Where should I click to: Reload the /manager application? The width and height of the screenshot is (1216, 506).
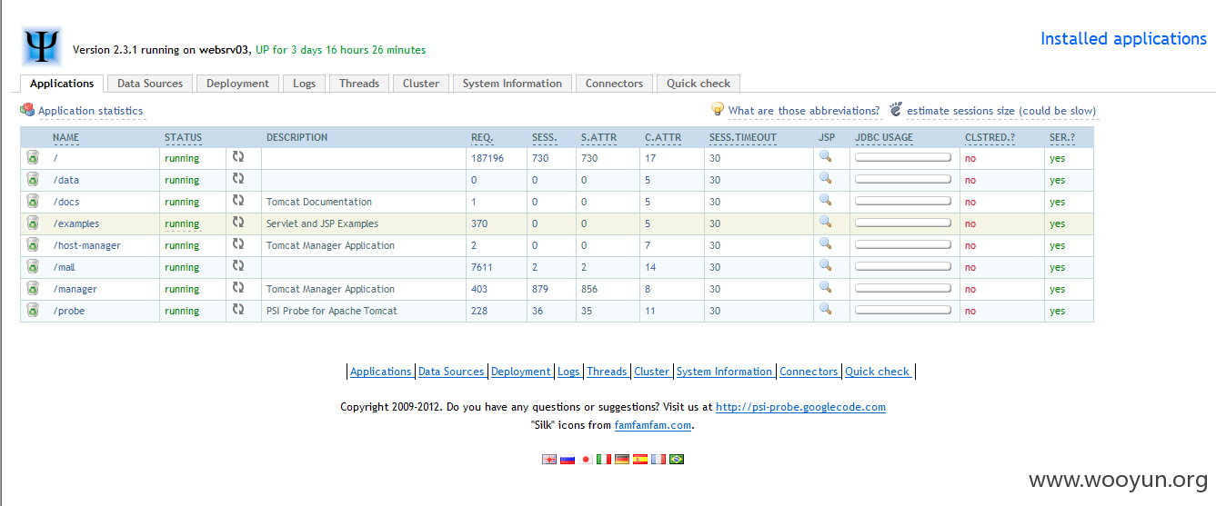238,287
